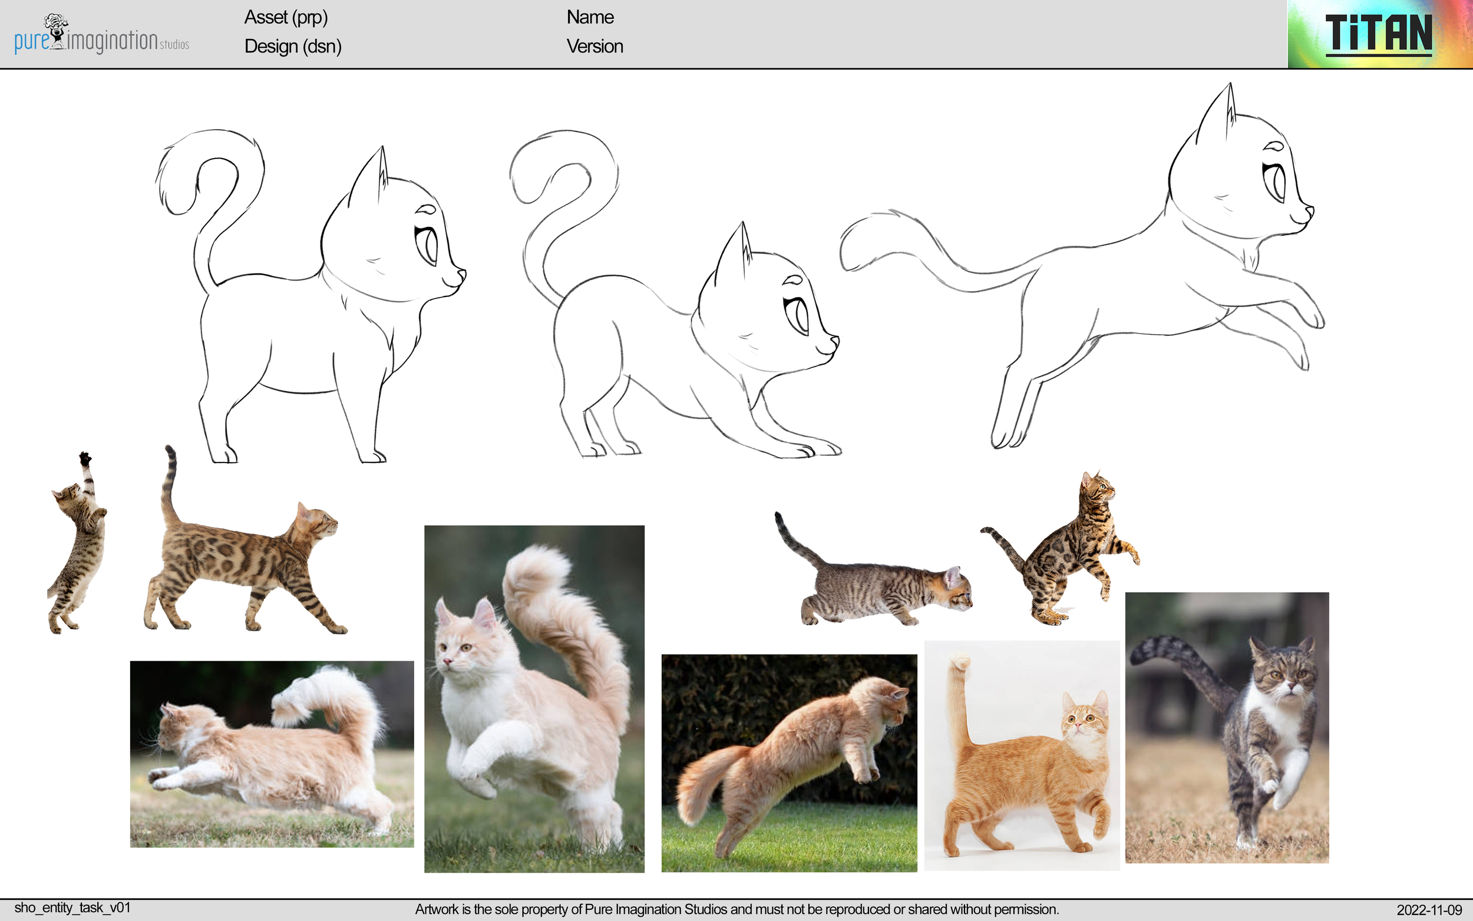The image size is (1473, 921).
Task: Click the TITAN rainbow logo
Action: click(1379, 34)
